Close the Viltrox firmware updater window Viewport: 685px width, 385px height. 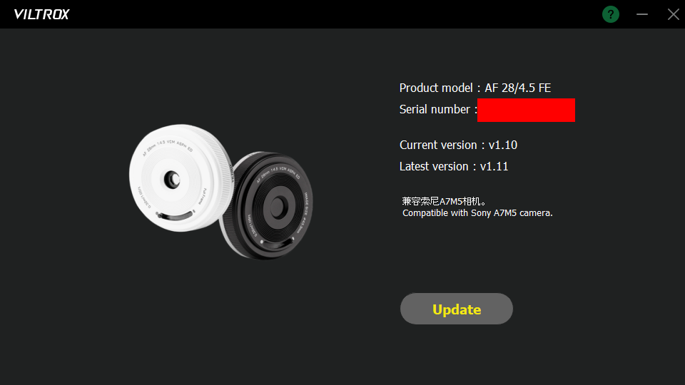tap(673, 14)
